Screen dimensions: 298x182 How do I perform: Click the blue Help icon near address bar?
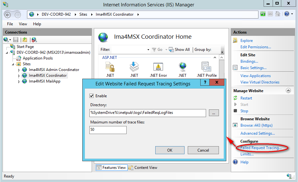(287, 14)
